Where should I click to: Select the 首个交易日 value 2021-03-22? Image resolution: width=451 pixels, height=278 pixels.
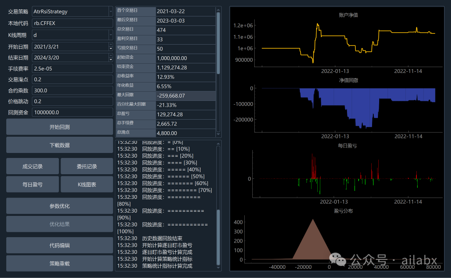[x=186, y=11]
